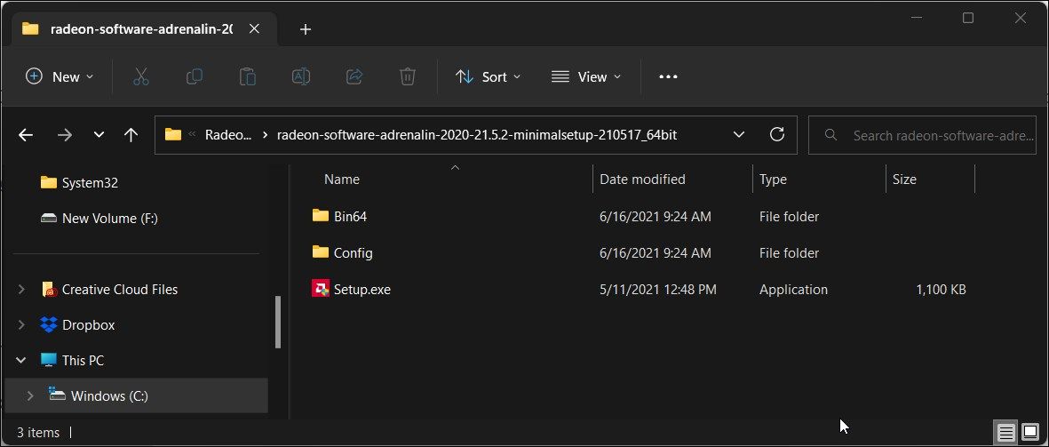The height and width of the screenshot is (447, 1049).
Task: Select the Config file name
Action: point(354,253)
